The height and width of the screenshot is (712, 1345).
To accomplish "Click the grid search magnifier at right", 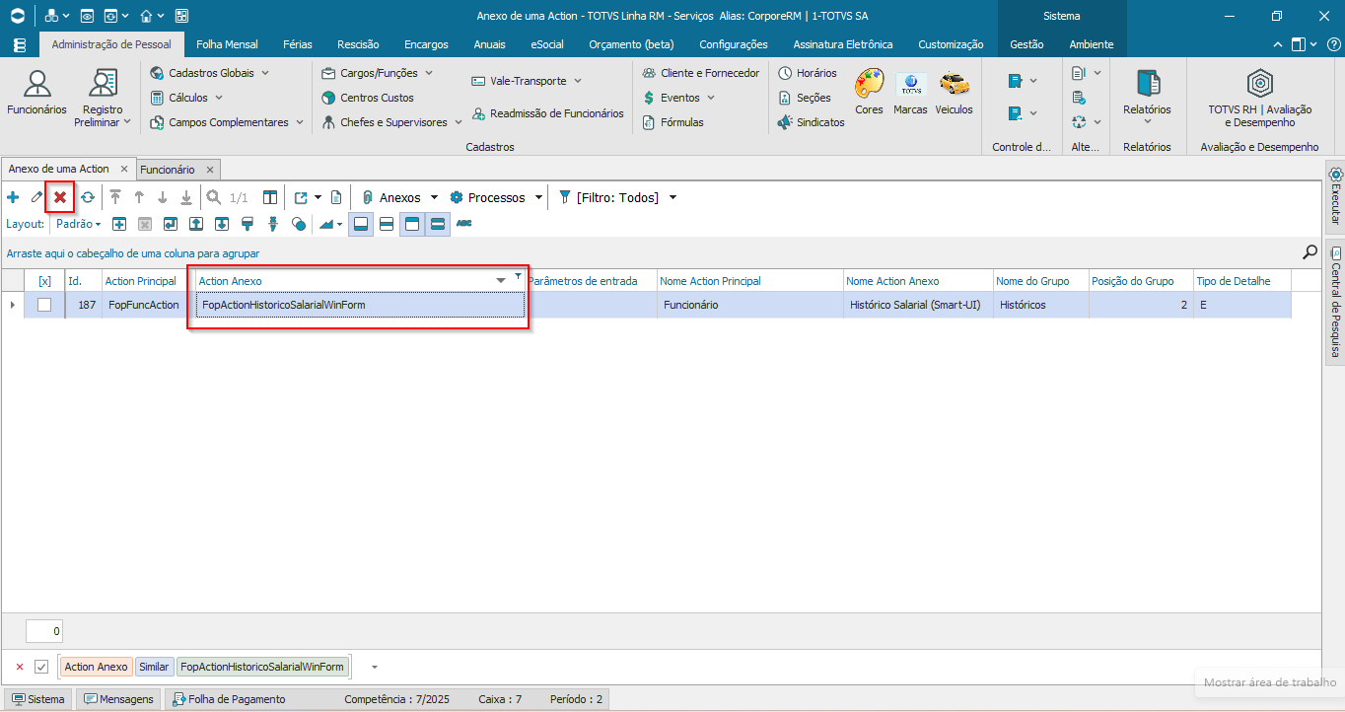I will point(1310,252).
